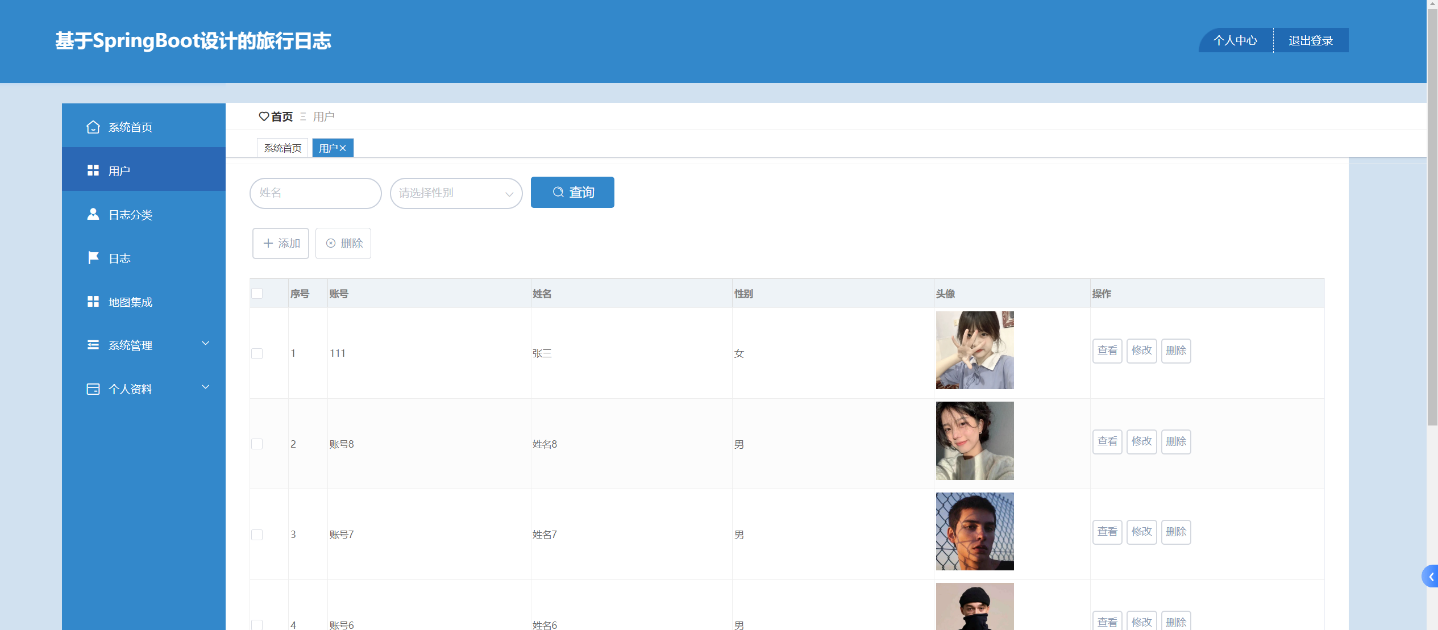The height and width of the screenshot is (630, 1438).
Task: Click the 姓名 search input field
Action: (x=315, y=193)
